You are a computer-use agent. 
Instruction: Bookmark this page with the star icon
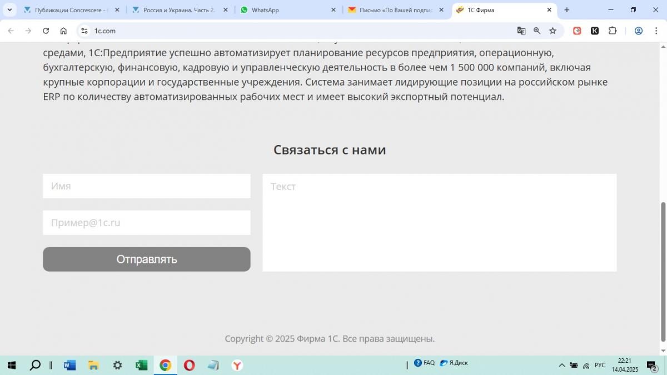(x=552, y=31)
